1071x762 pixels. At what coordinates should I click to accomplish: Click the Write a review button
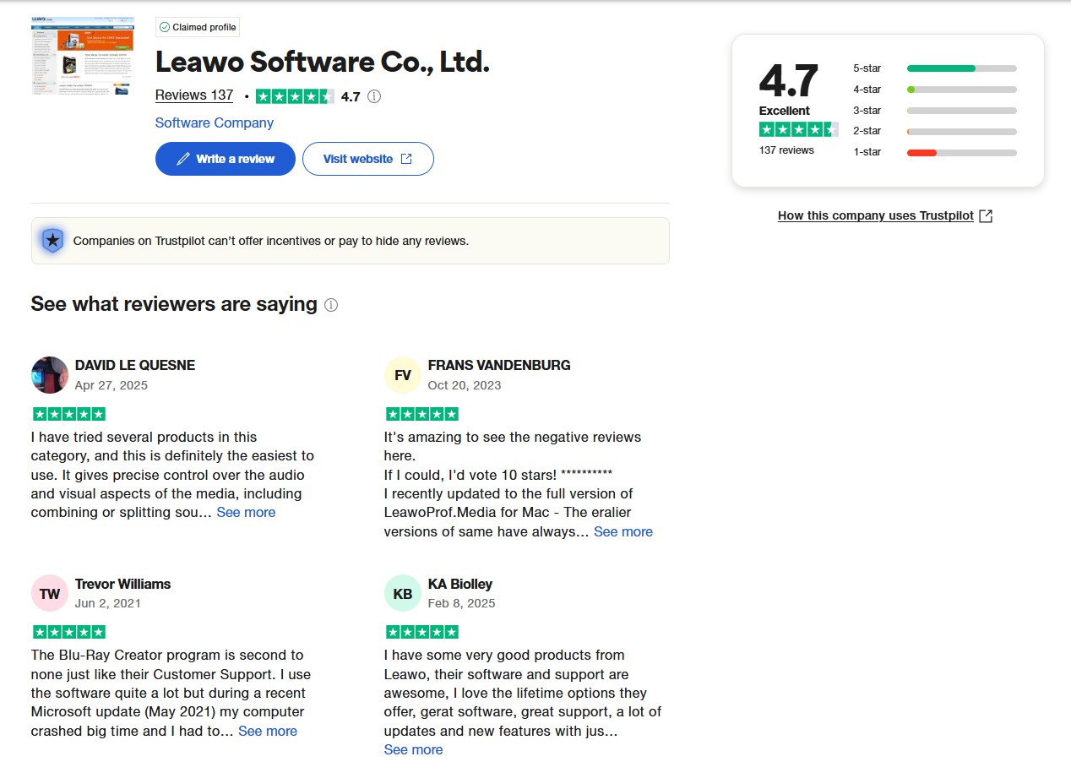tap(226, 159)
